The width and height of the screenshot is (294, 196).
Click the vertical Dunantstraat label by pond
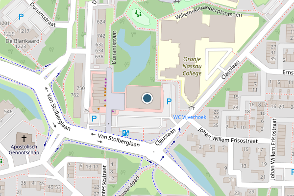(114, 48)
